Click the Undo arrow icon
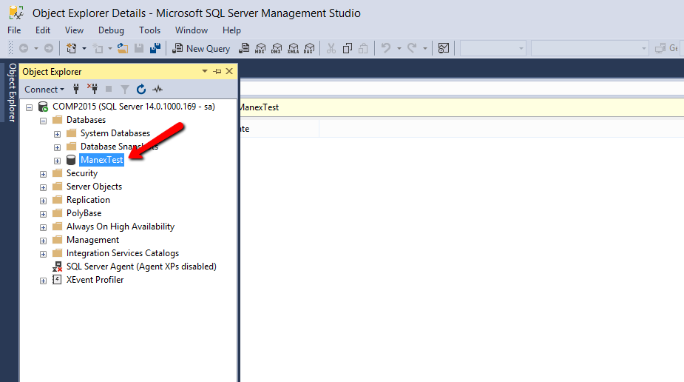The height and width of the screenshot is (382, 684). coord(385,48)
